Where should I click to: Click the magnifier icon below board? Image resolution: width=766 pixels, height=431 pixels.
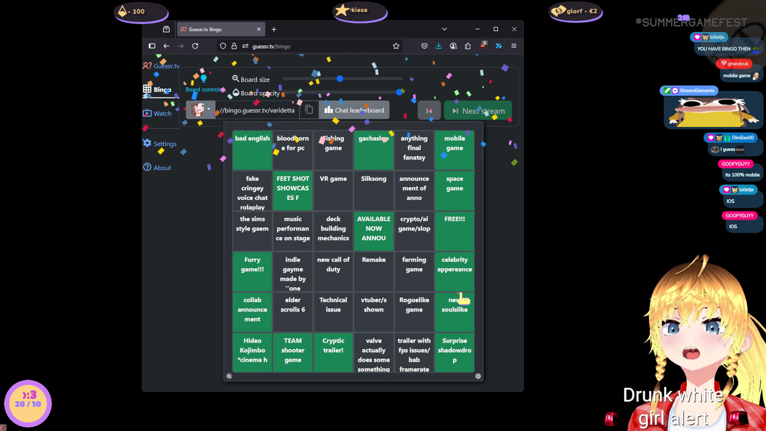pos(229,376)
